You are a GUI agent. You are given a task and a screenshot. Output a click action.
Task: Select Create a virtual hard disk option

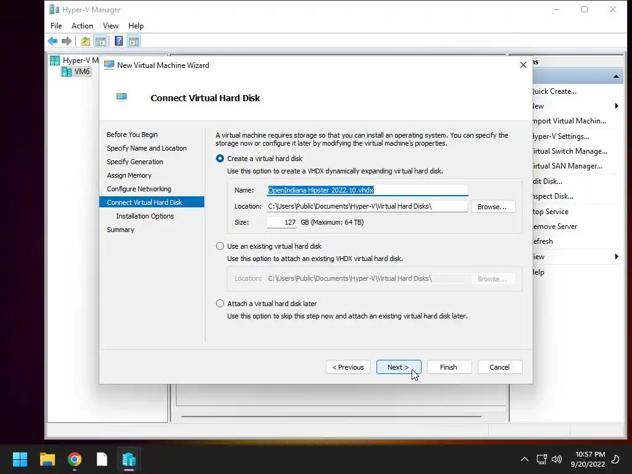point(220,159)
